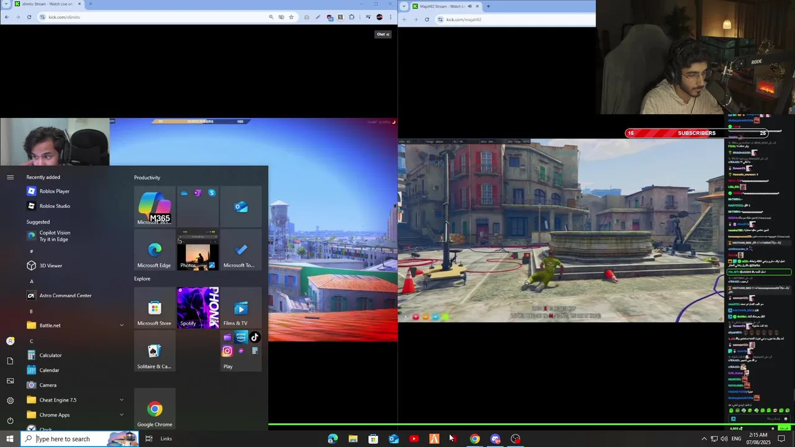Mute the Majah92 tab via speaker icon
The width and height of the screenshot is (795, 447).
470,6
